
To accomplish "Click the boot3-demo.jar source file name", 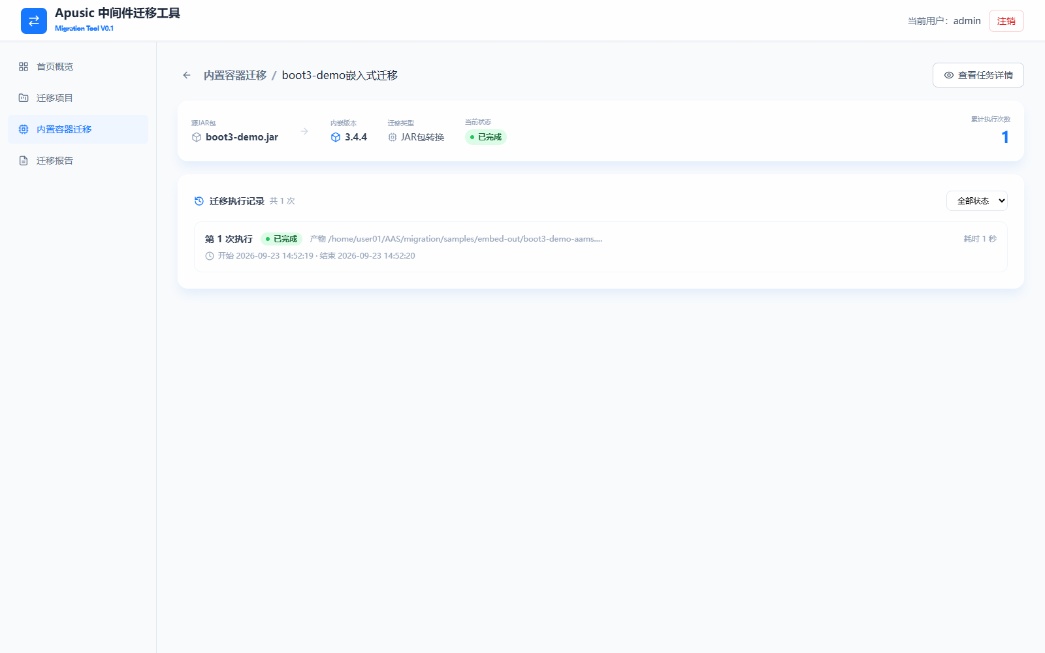I will click(242, 137).
